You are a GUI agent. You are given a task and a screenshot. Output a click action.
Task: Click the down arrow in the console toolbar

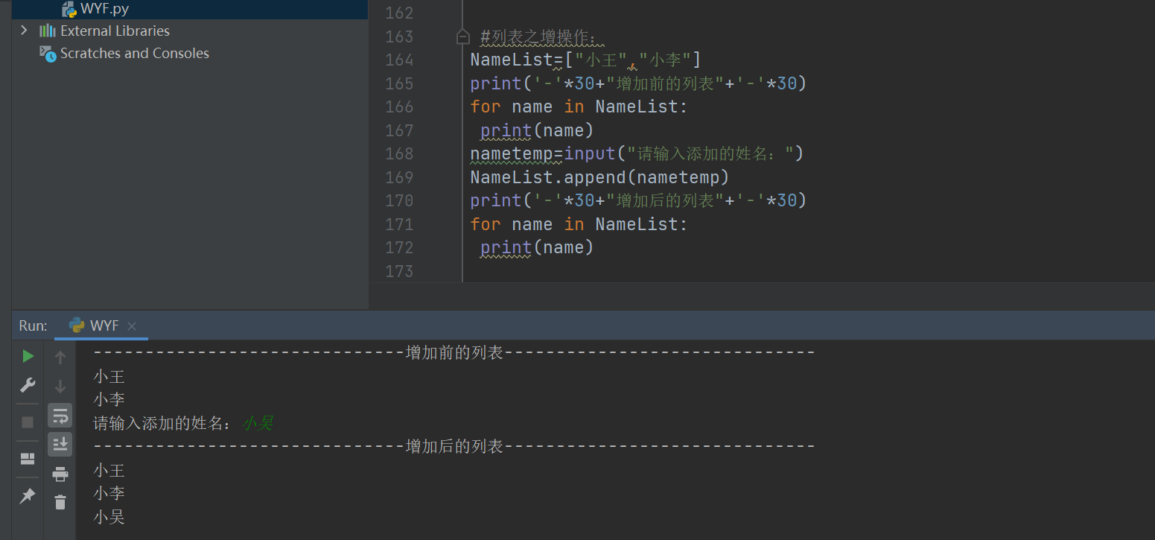pyautogui.click(x=60, y=387)
